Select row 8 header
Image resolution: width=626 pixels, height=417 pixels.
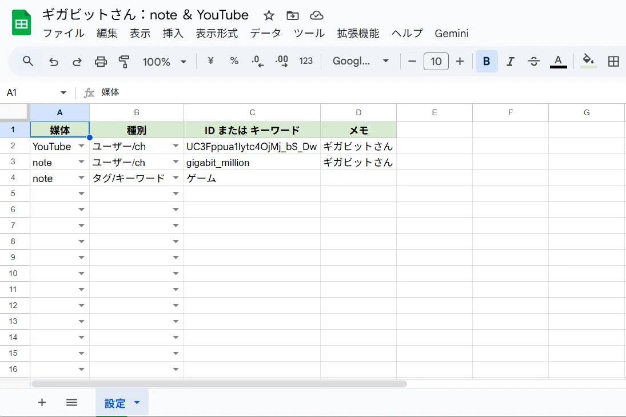[15, 241]
